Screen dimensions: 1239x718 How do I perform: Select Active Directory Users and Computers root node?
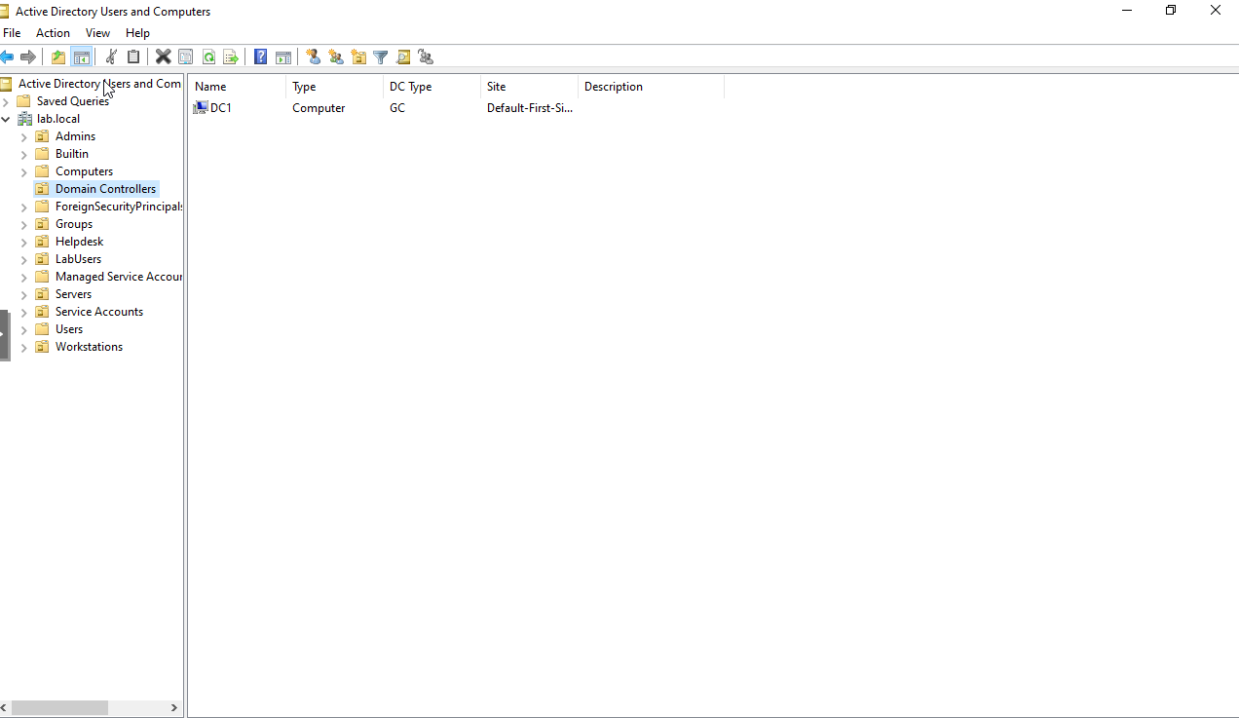(99, 84)
